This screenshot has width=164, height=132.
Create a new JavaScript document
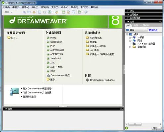54,59
